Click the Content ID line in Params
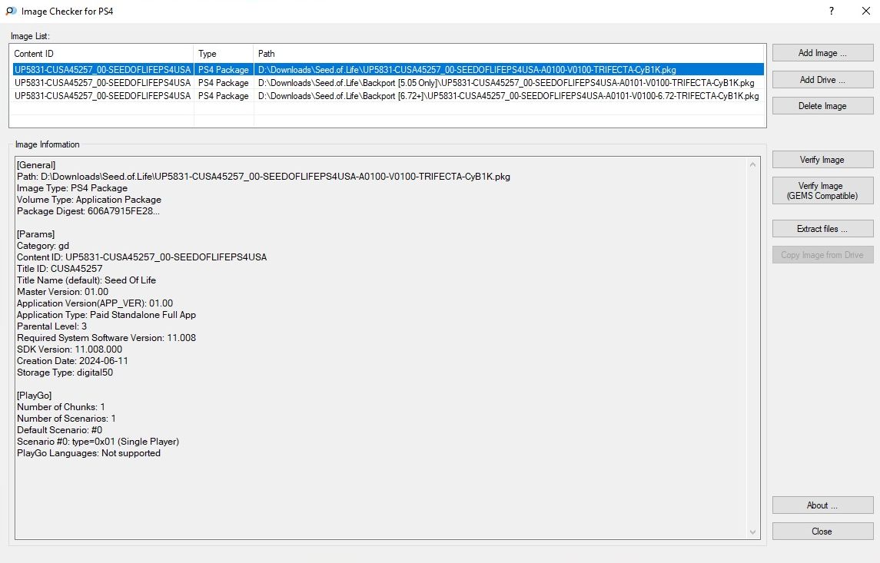The height and width of the screenshot is (563, 880). (141, 257)
